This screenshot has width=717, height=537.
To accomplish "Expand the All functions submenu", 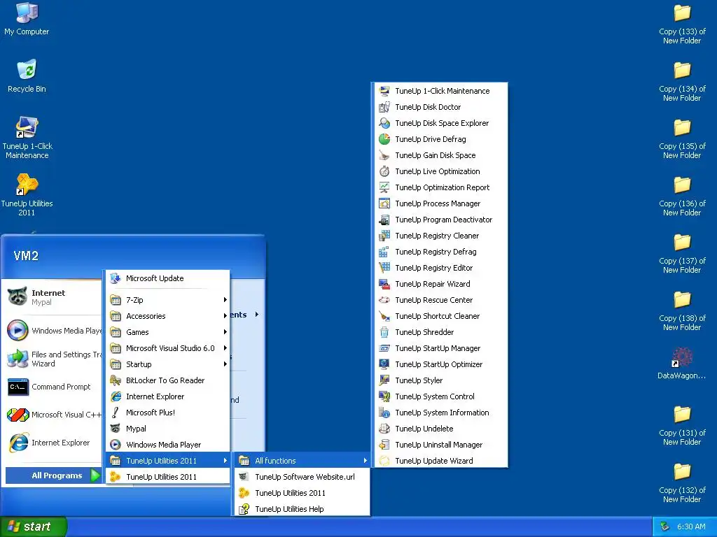I will 302,461.
